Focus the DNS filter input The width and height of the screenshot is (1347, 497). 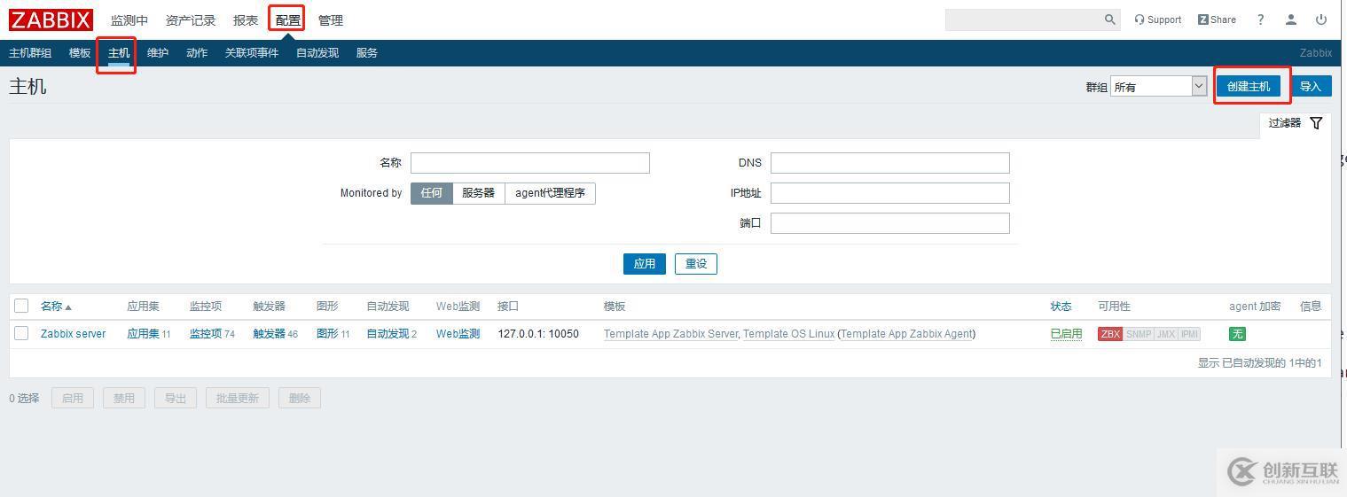[x=890, y=163]
